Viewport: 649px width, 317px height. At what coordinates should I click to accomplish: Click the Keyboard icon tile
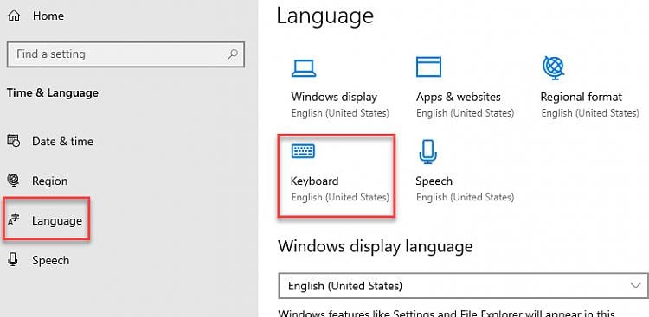point(303,151)
